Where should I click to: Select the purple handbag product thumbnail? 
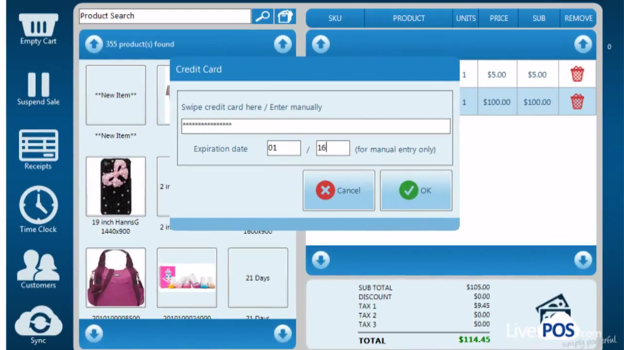click(116, 278)
